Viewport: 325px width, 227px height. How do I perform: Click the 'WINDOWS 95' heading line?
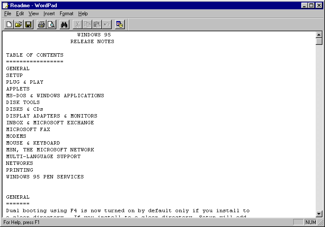(x=94, y=35)
